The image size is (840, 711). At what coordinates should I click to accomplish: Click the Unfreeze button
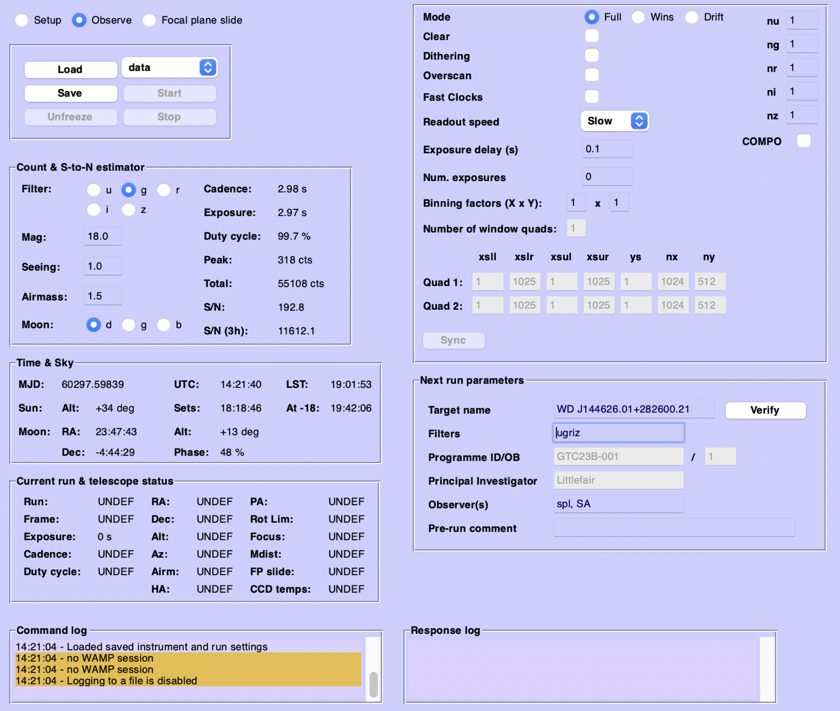(71, 117)
